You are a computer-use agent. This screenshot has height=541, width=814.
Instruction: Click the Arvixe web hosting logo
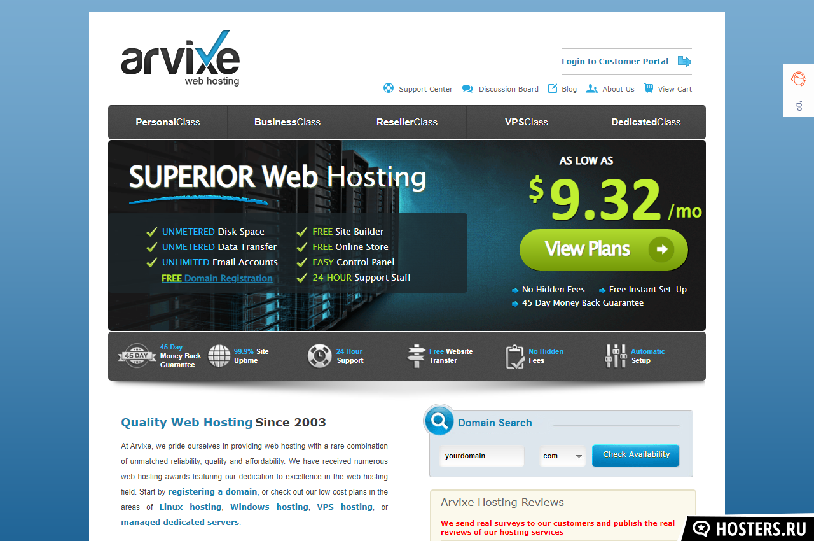[181, 59]
